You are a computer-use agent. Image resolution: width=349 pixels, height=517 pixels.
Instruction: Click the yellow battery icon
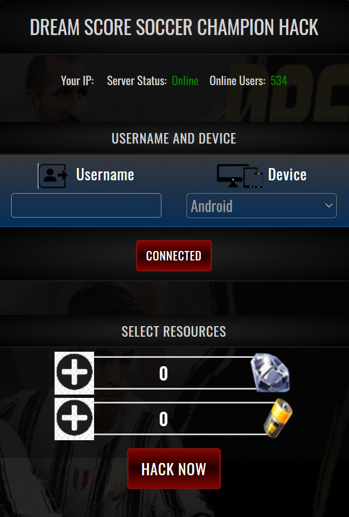pos(278,418)
